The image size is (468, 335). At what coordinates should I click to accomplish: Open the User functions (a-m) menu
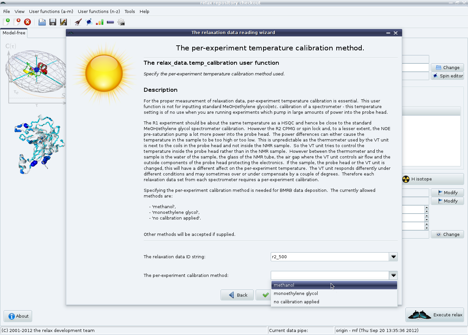[51, 11]
